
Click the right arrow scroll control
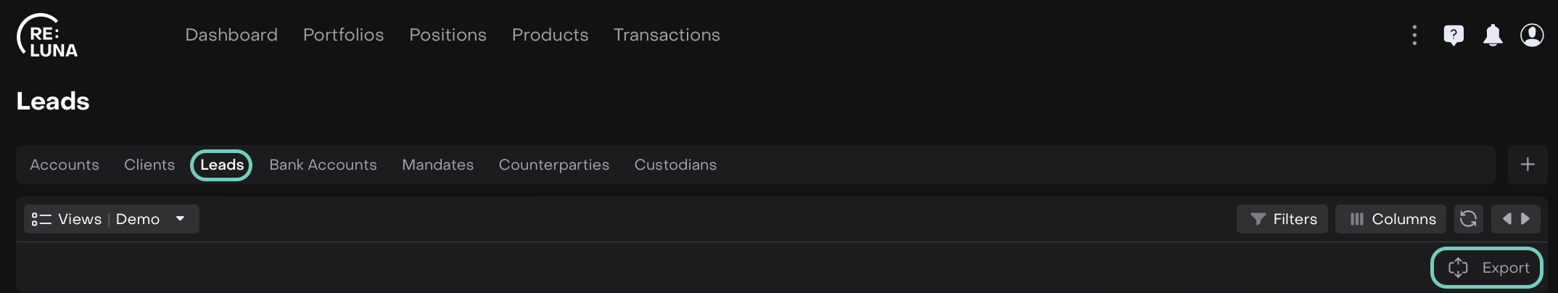1525,219
